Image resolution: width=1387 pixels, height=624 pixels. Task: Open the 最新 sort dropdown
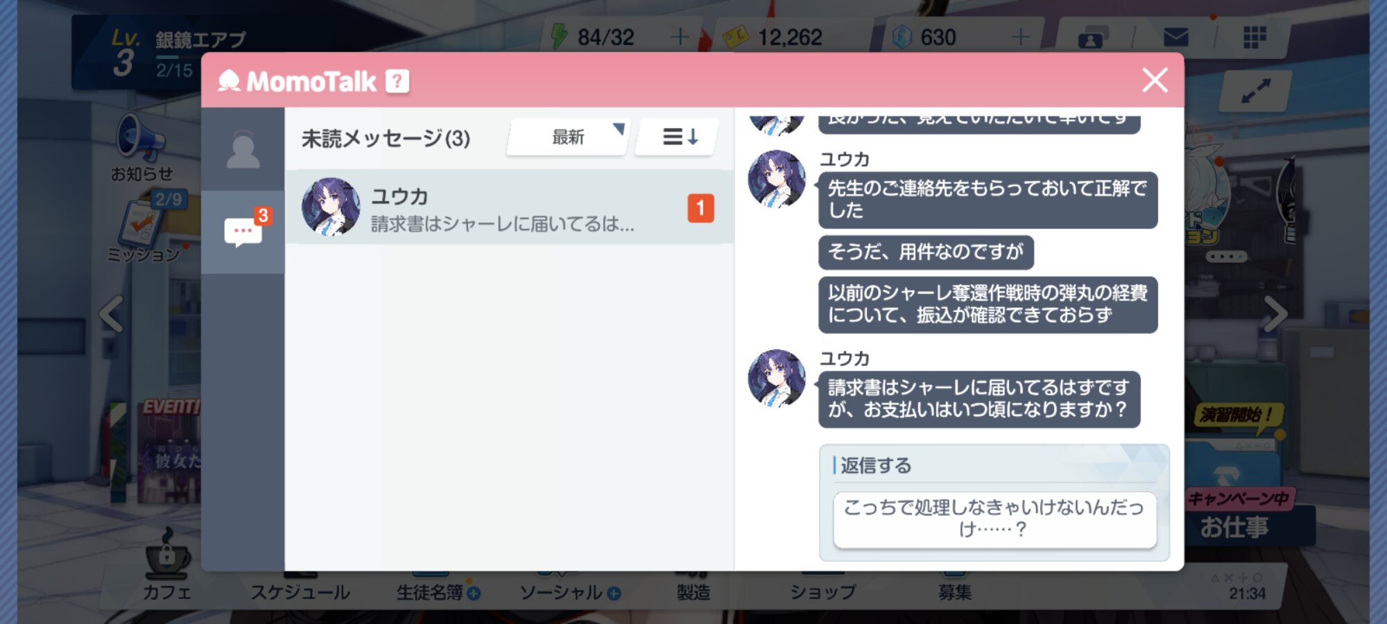568,137
